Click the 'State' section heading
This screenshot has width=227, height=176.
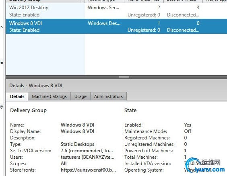[x=130, y=111]
